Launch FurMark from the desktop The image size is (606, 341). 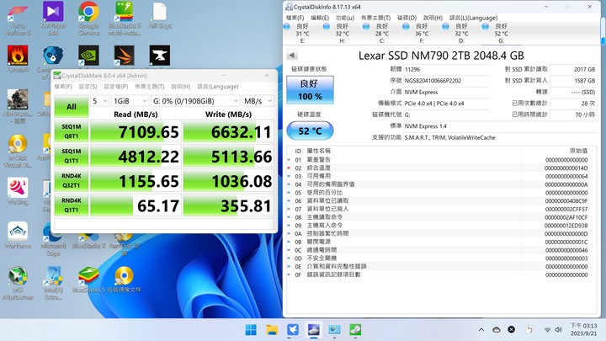coord(18,59)
